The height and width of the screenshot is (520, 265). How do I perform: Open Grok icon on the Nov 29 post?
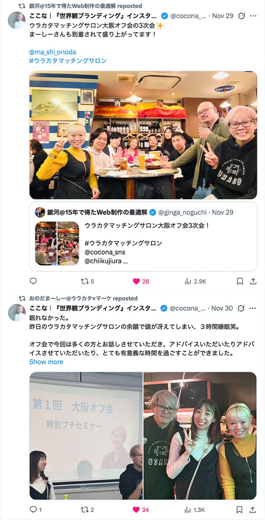point(241,16)
